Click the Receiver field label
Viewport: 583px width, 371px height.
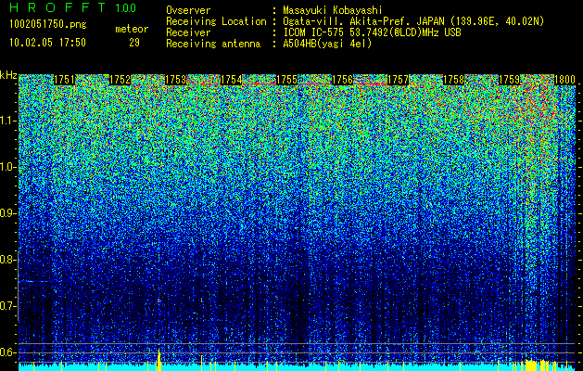[188, 32]
